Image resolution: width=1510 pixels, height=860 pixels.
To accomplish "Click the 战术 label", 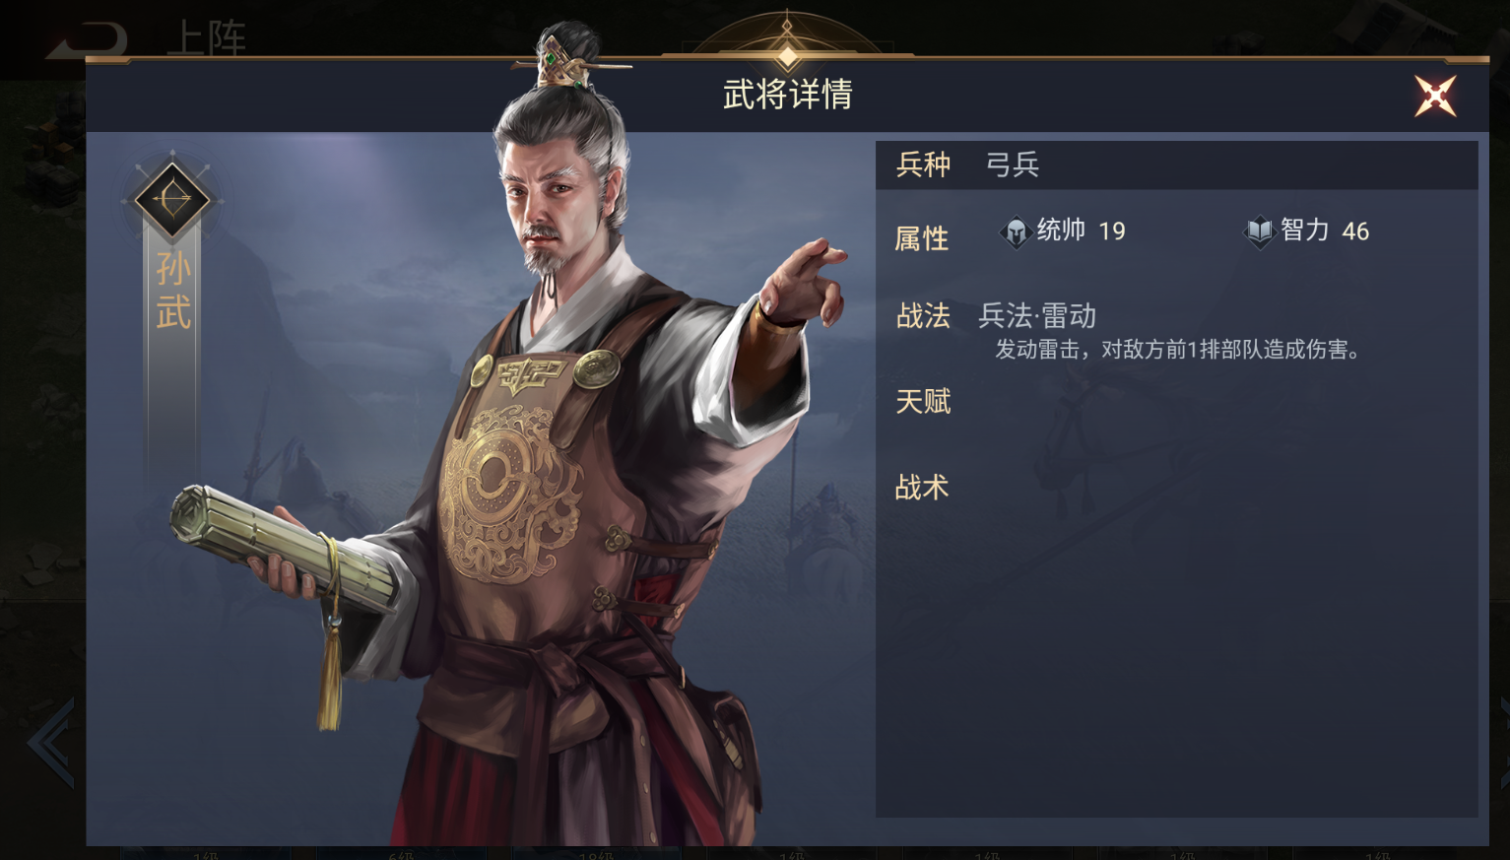I will (922, 488).
